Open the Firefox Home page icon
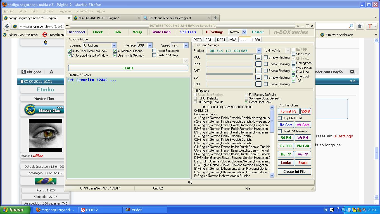 pyautogui.click(x=360, y=26)
